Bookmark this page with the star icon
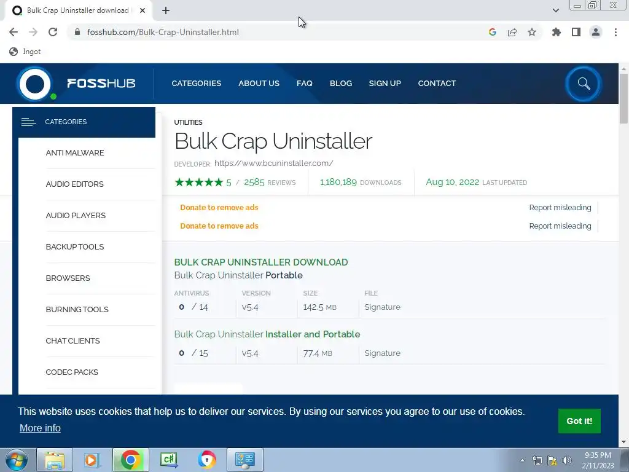The image size is (629, 472). click(x=532, y=32)
